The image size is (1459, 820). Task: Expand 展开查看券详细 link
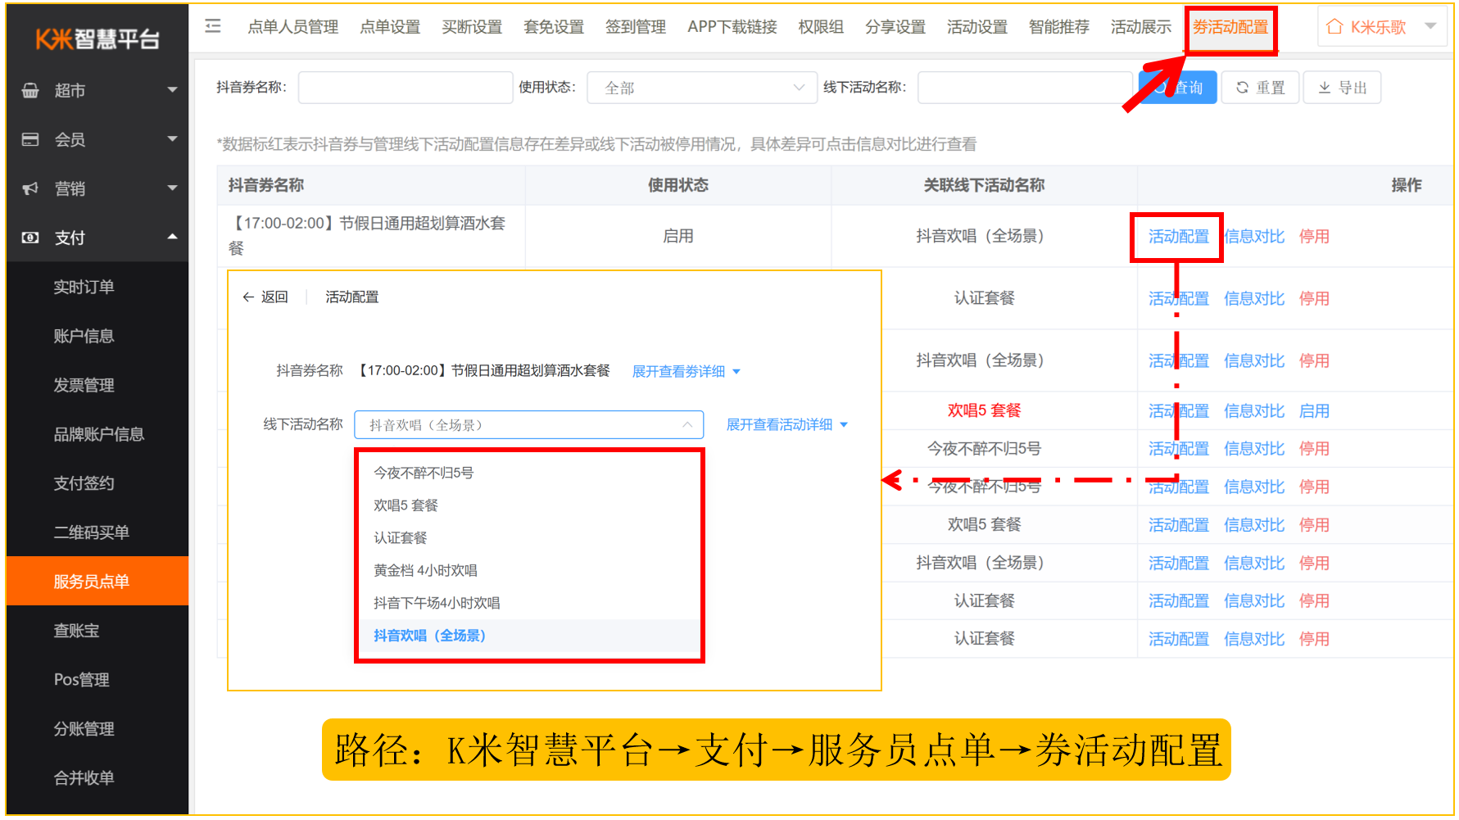(686, 371)
